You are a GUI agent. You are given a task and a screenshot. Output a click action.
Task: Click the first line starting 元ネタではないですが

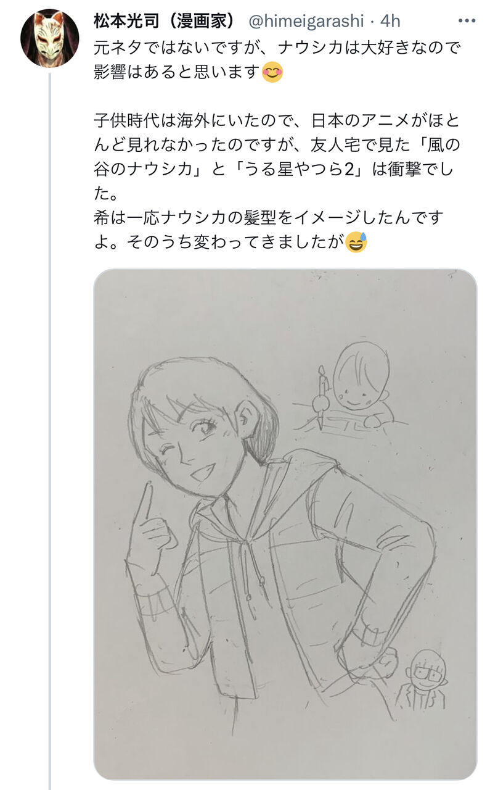(x=278, y=46)
